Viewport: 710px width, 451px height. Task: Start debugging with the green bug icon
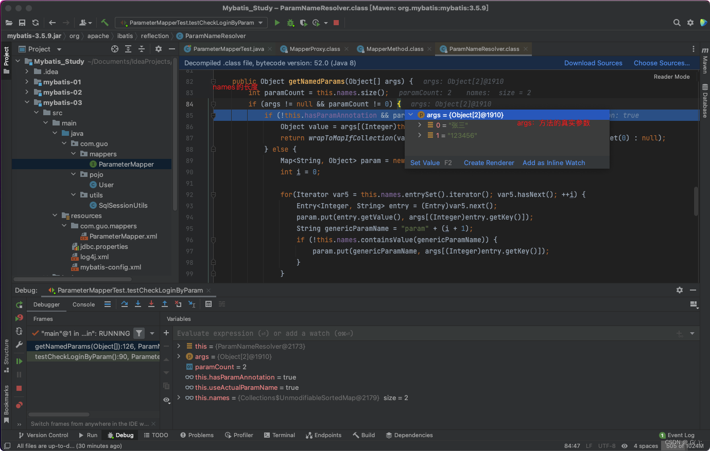[290, 23]
